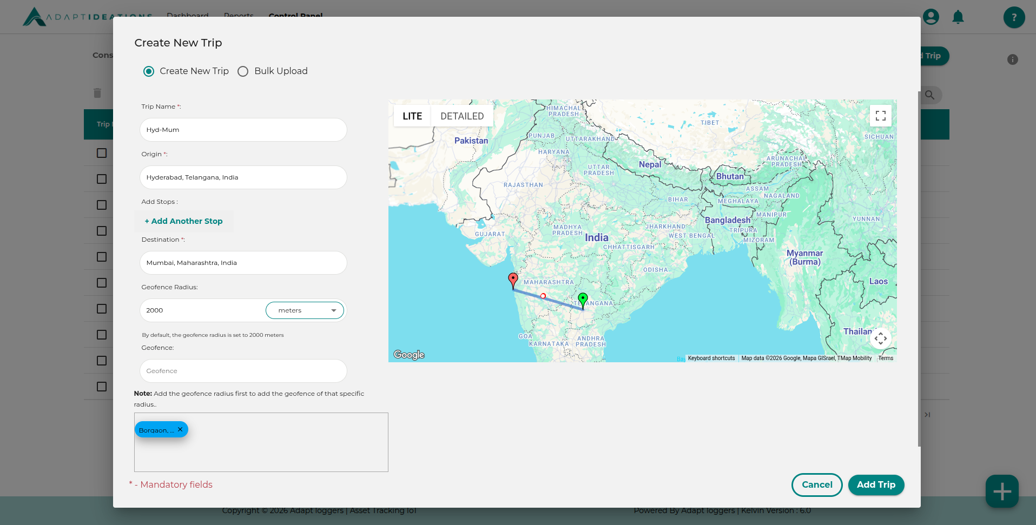Open the info icon on the right

tap(1013, 59)
